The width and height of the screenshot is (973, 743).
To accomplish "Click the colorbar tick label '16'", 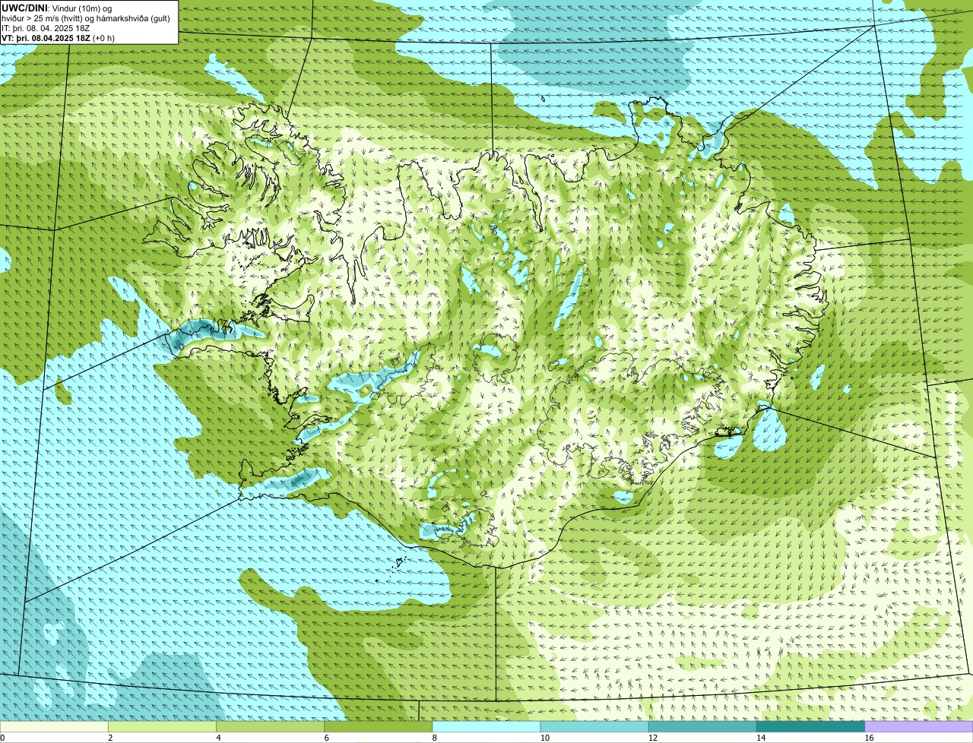I will point(869,738).
